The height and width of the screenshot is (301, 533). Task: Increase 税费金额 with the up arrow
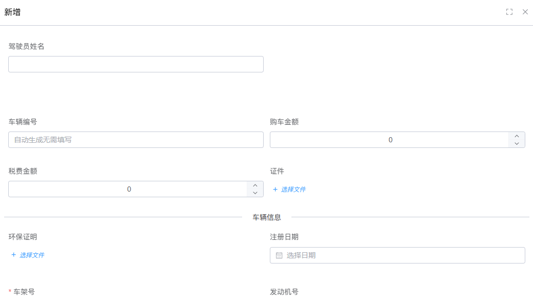(255, 185)
